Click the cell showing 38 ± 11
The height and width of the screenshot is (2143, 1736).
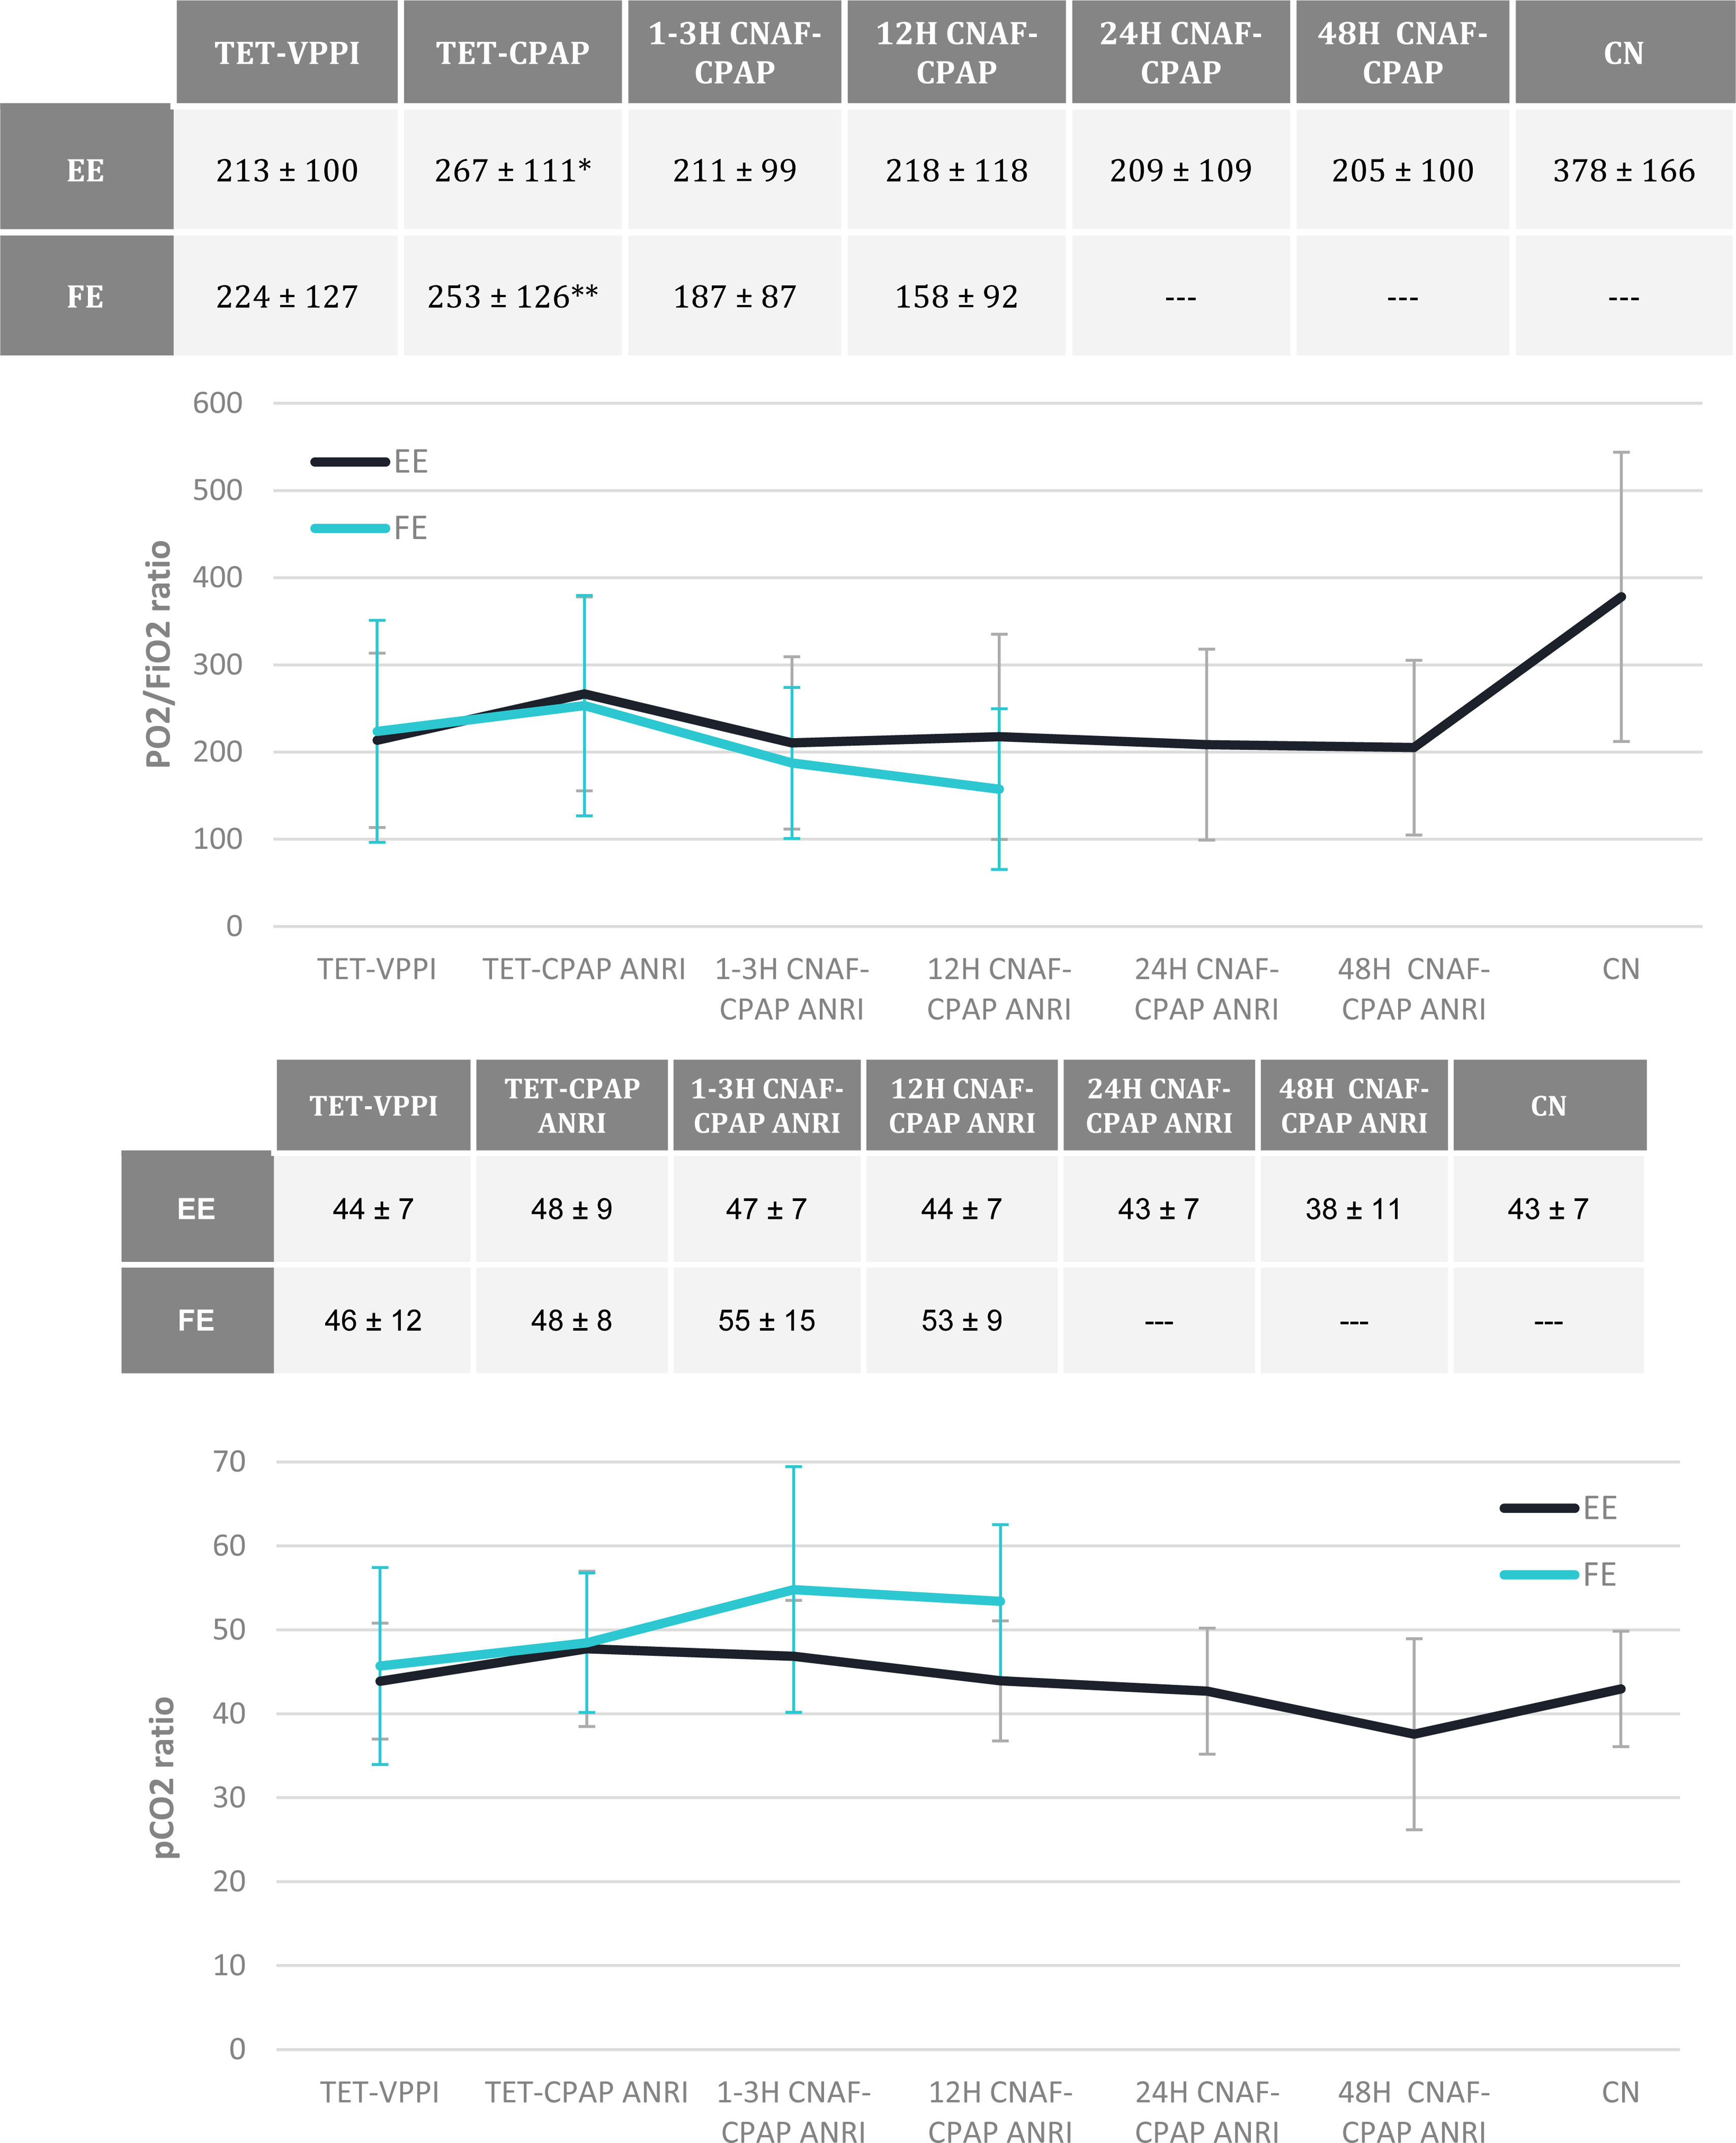click(x=1353, y=1210)
